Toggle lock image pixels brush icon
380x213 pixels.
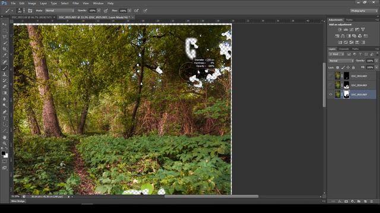pyautogui.click(x=343, y=67)
